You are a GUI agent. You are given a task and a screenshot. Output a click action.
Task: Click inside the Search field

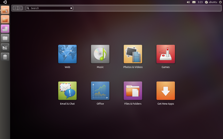pyautogui.click(x=49, y=8)
